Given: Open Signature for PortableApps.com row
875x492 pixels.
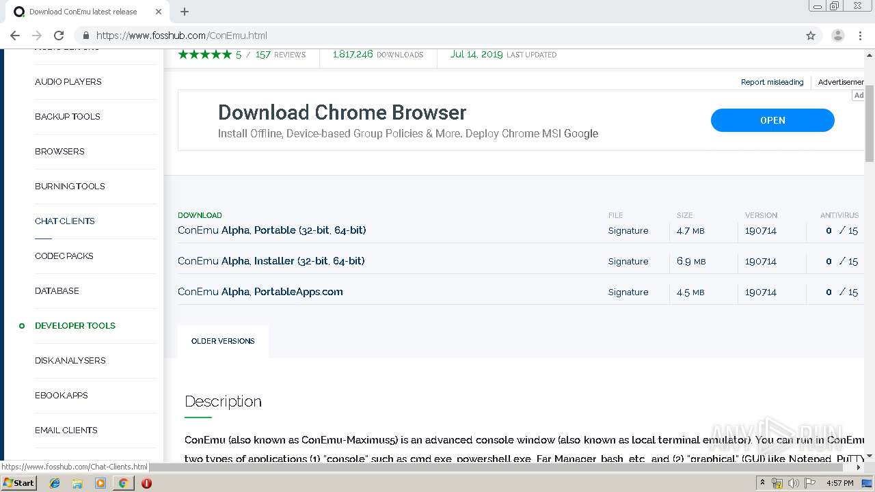Looking at the screenshot, I should (628, 292).
